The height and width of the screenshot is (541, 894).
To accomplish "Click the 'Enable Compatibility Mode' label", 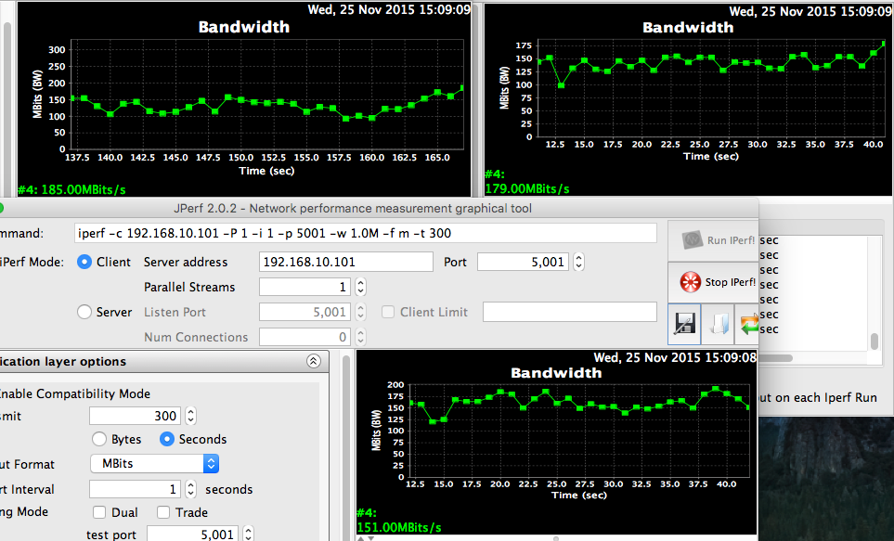I will 74,393.
